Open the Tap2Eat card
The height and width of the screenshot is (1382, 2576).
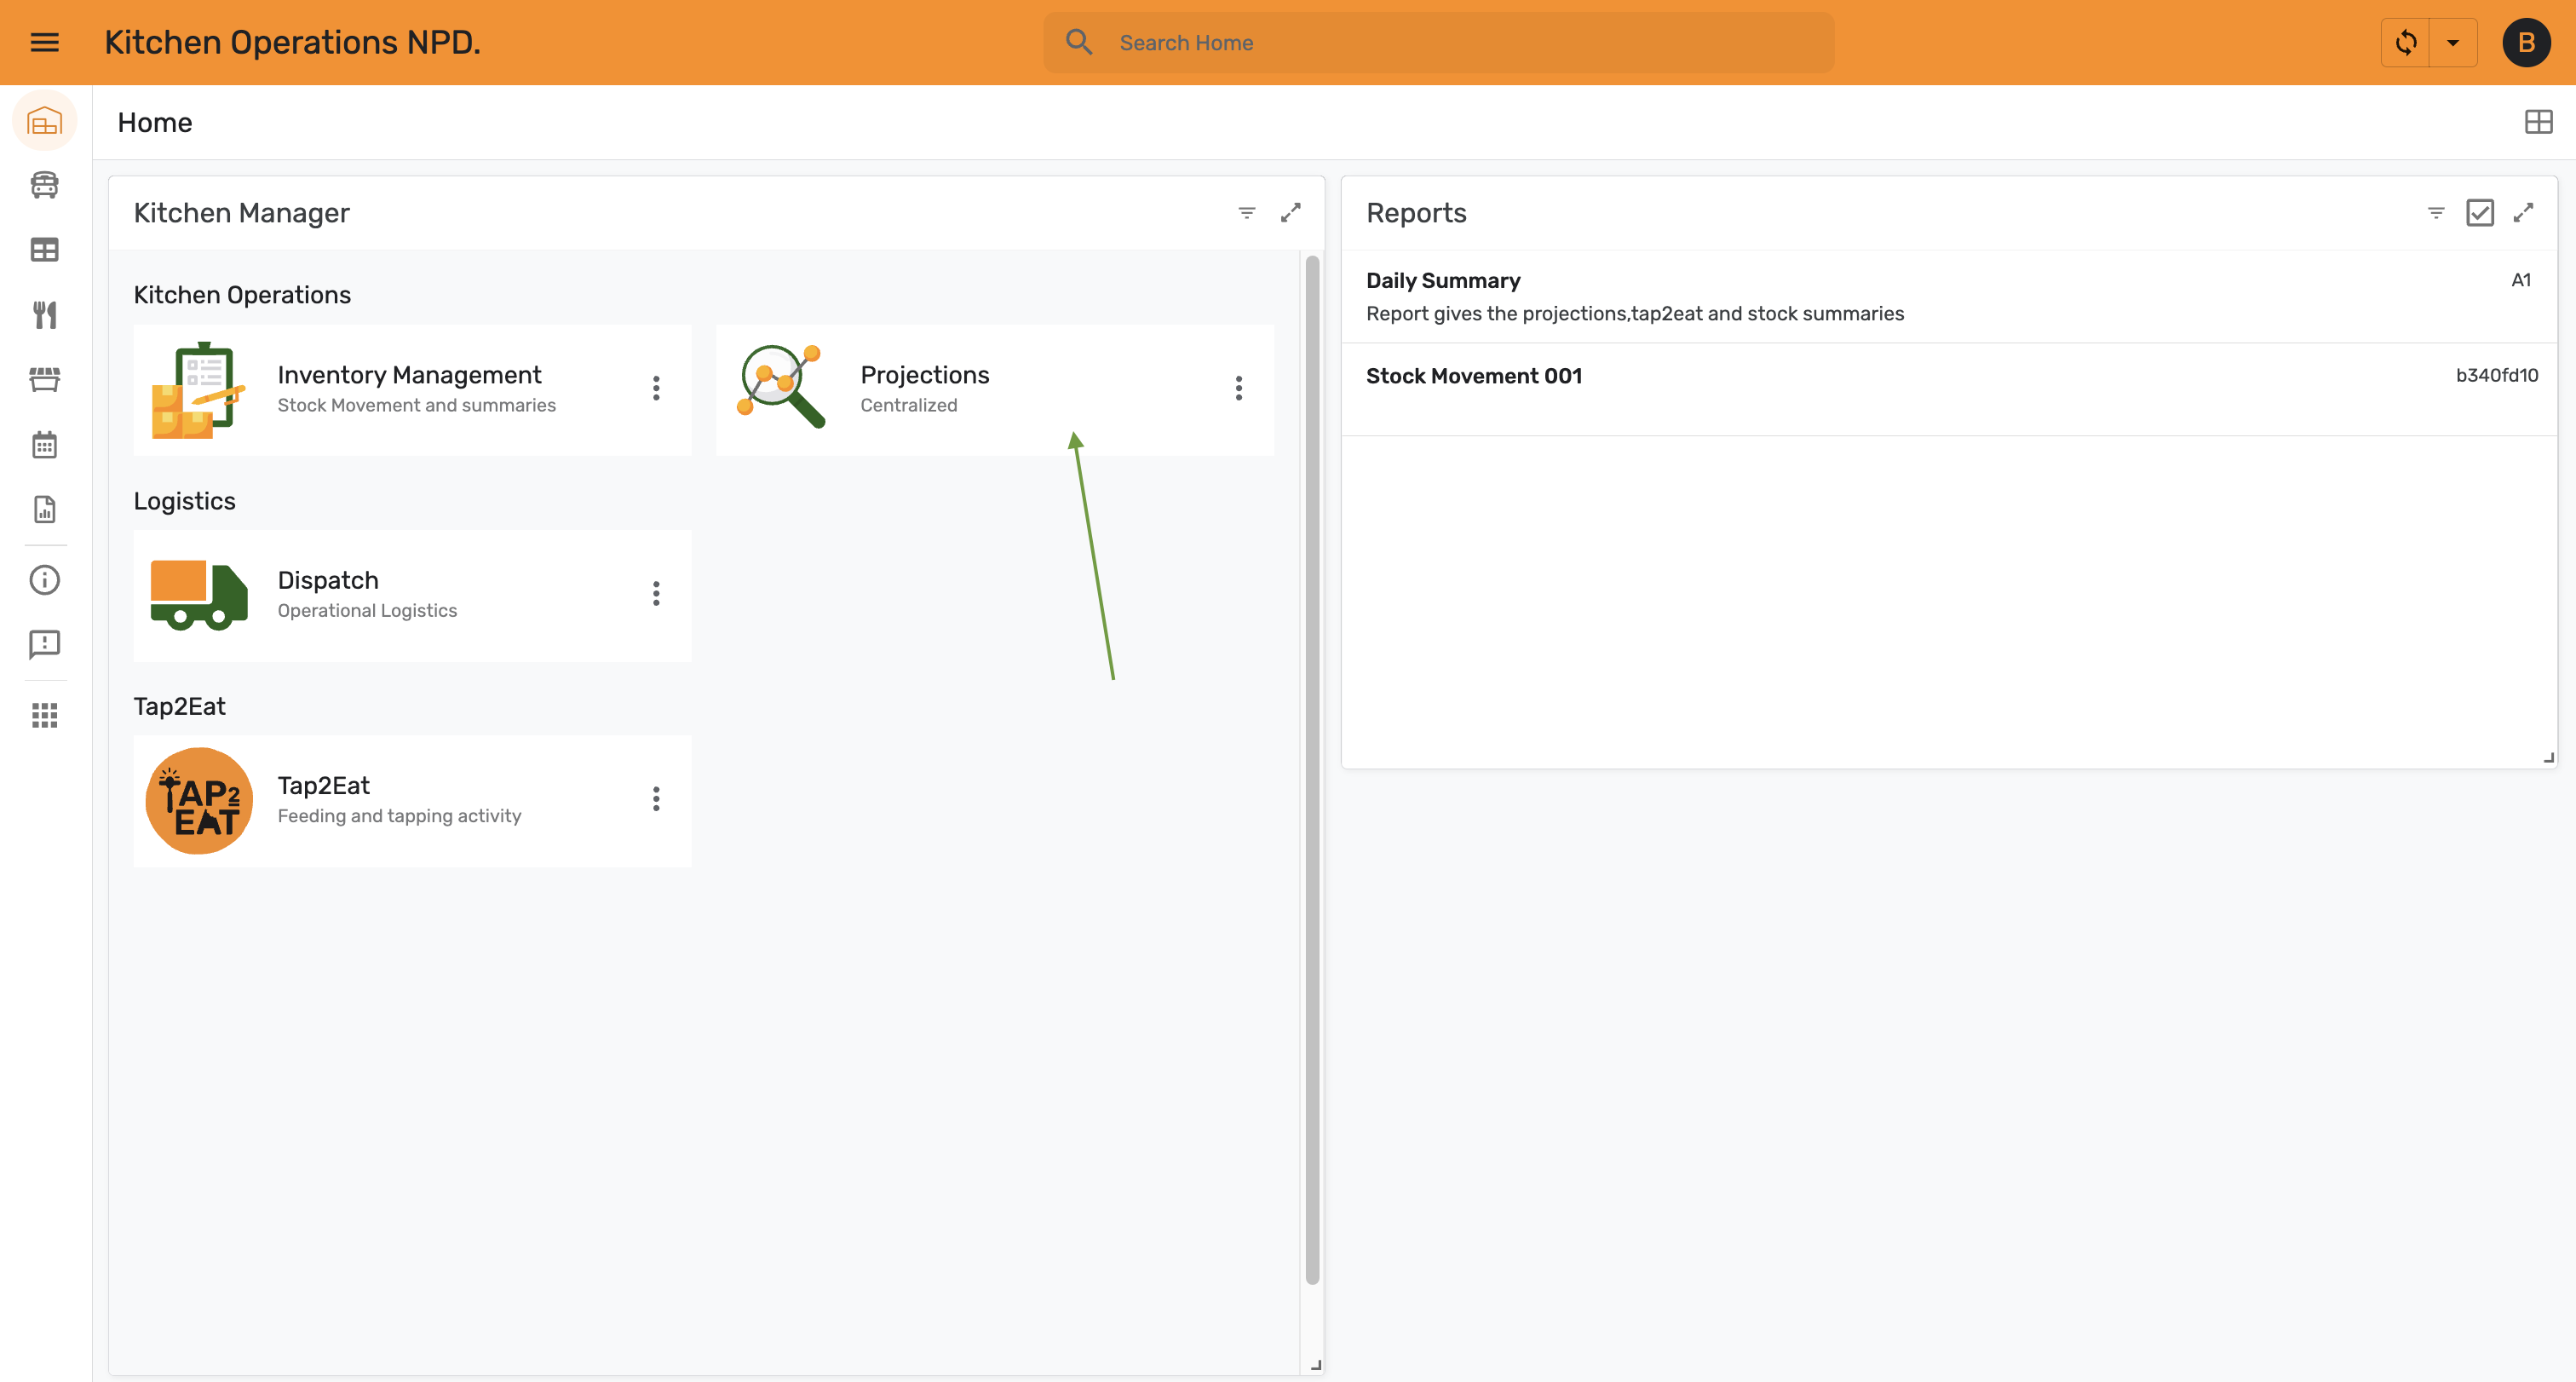pyautogui.click(x=412, y=801)
